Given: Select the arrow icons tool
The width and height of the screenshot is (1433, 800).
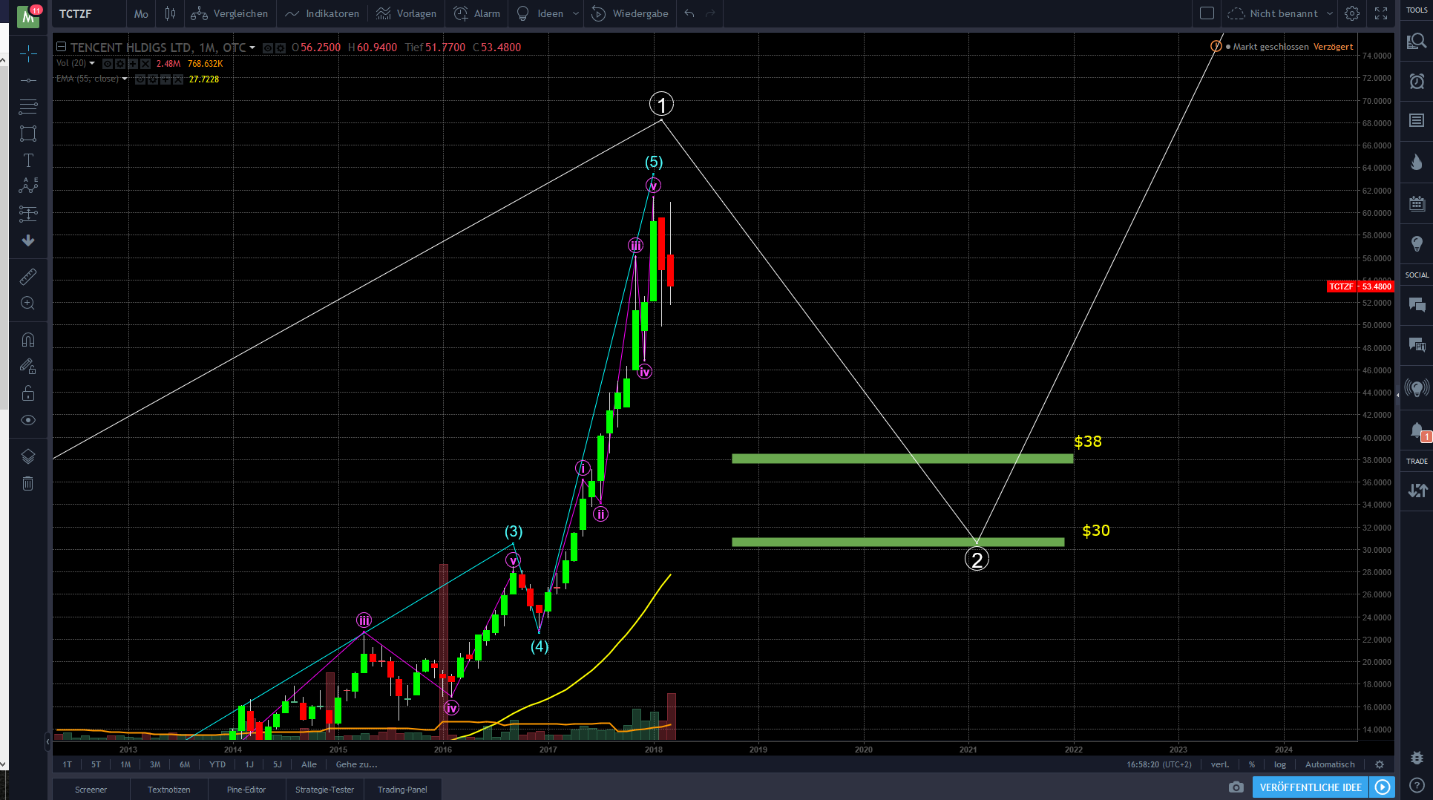Looking at the screenshot, I should [x=28, y=240].
